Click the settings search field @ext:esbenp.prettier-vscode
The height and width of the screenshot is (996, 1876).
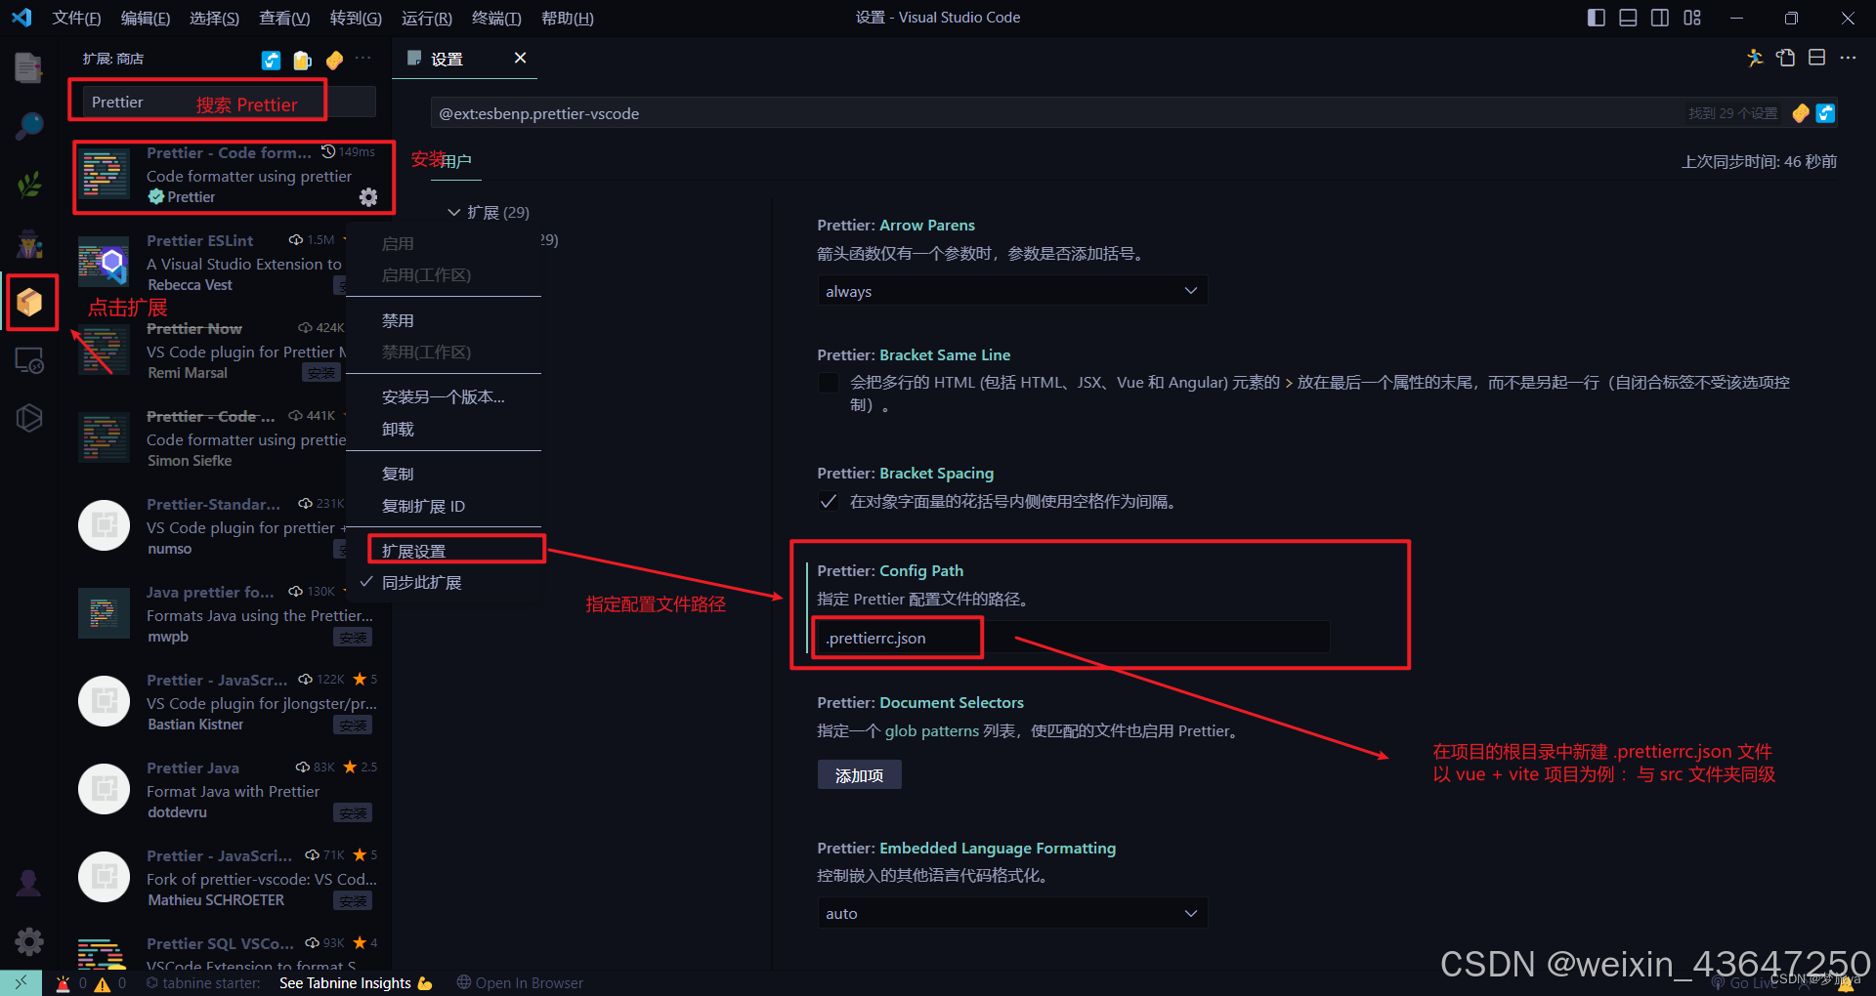click(1055, 113)
